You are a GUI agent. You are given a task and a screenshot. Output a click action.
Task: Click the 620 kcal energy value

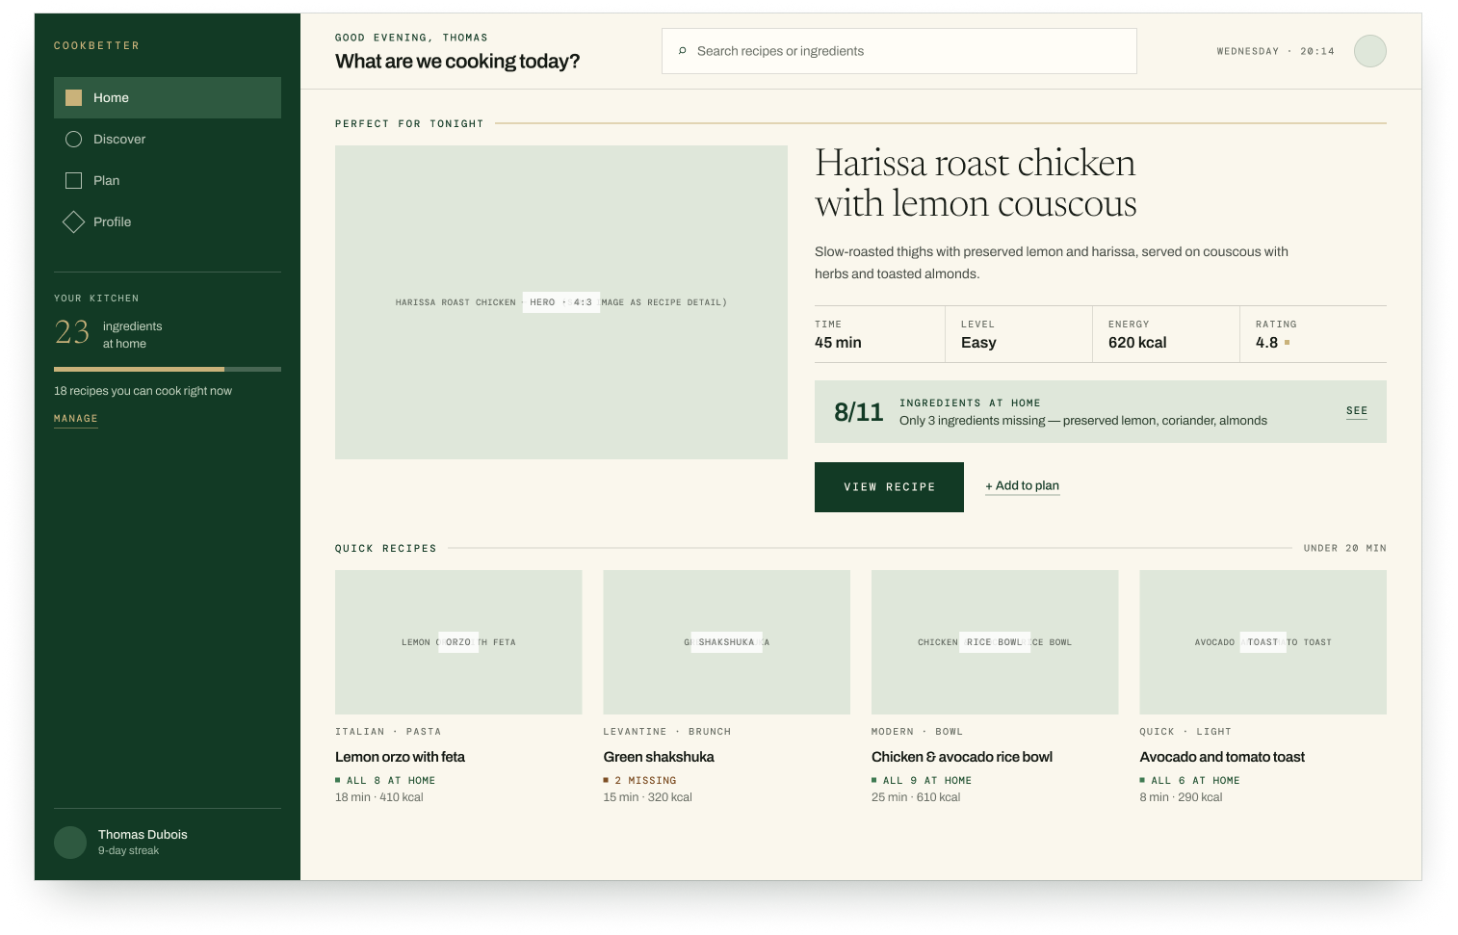[x=1137, y=343]
